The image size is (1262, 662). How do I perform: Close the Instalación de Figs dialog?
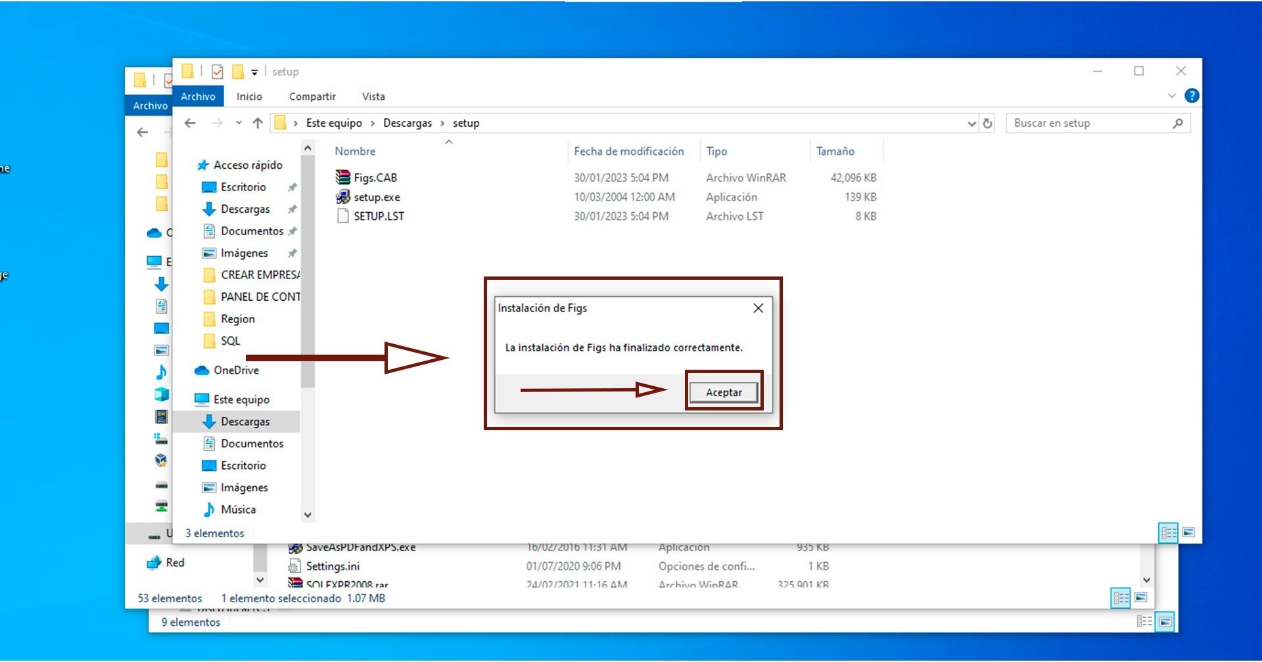[758, 308]
